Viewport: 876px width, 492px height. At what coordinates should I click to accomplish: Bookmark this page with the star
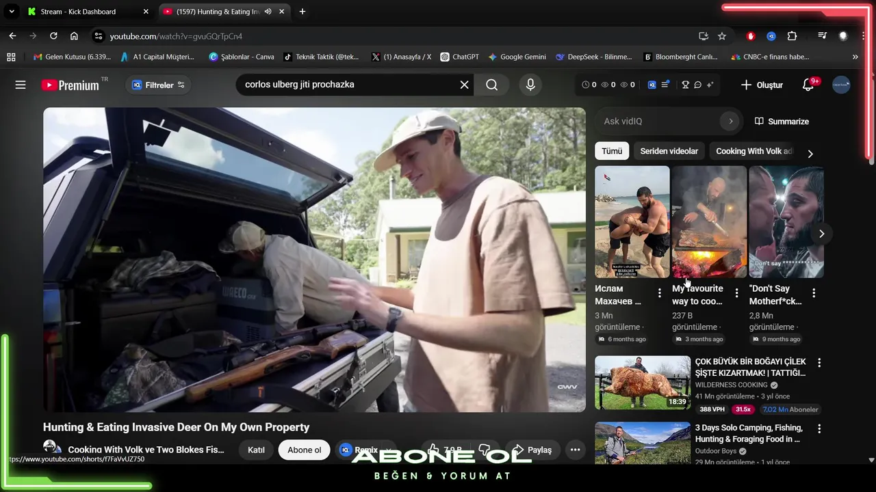coord(722,36)
